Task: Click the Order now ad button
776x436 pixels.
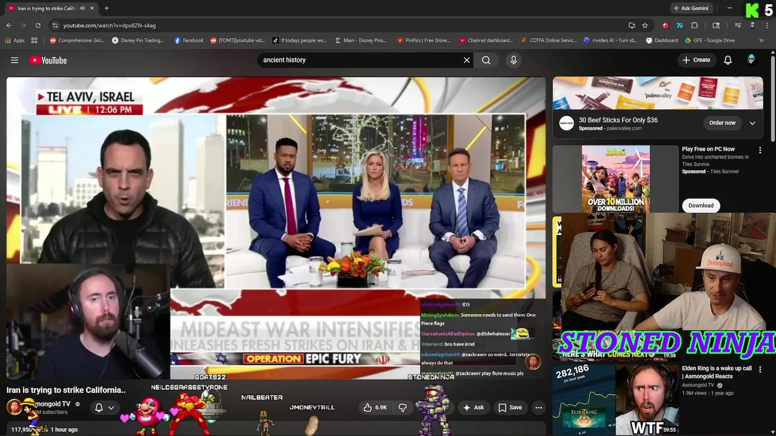Action: pos(722,123)
